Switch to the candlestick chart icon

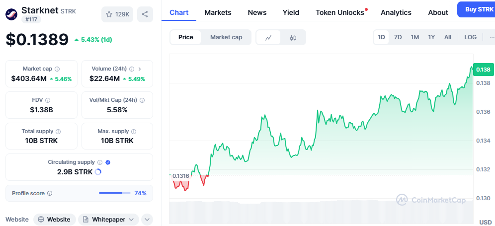point(293,37)
